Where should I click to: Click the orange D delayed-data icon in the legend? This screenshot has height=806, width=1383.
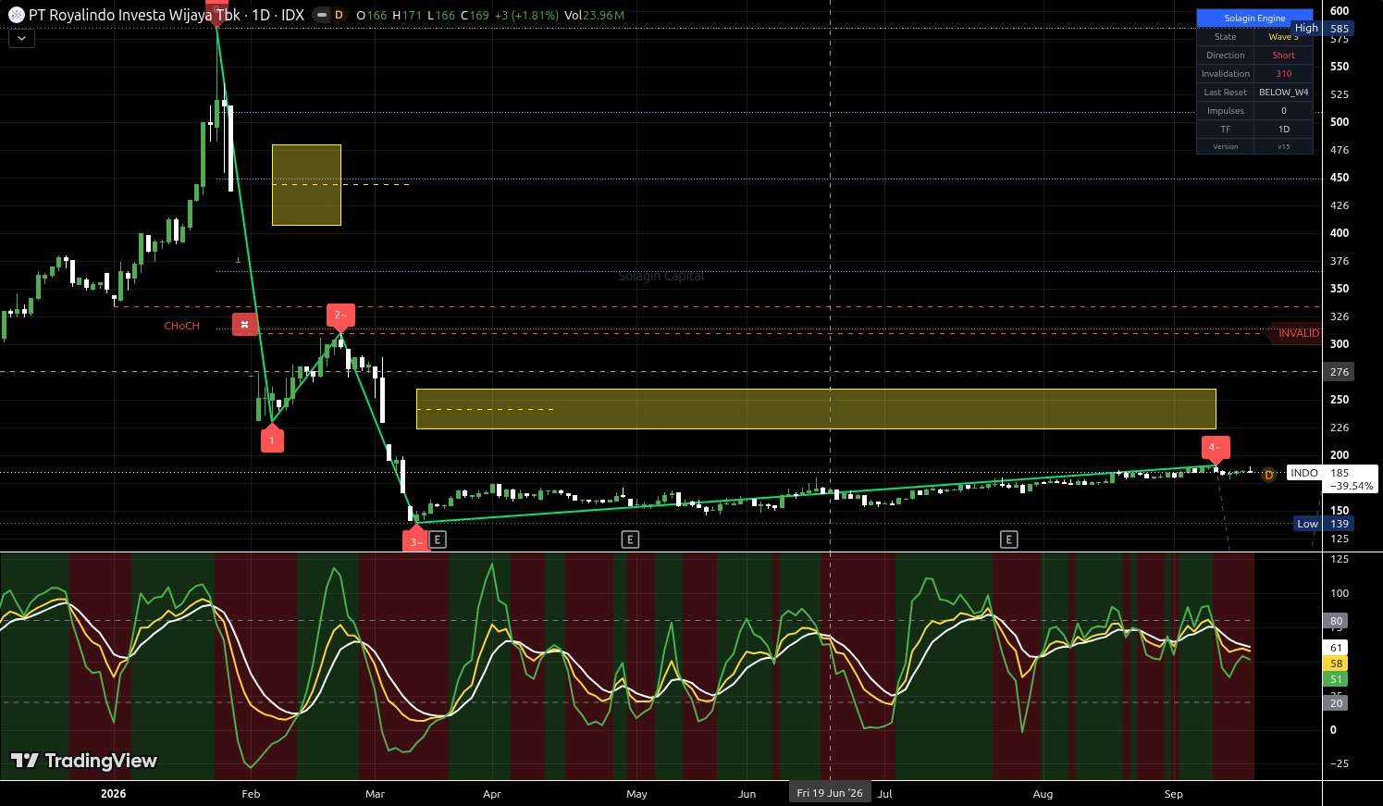click(339, 15)
